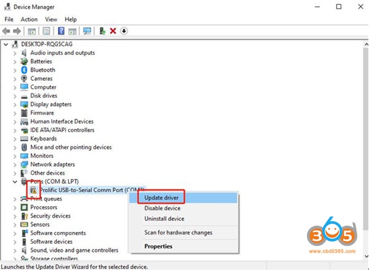Select the Keyboards tree item
Viewport: 369px width, 270px height.
click(43, 139)
